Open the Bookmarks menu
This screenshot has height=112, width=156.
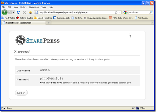(34, 7)
